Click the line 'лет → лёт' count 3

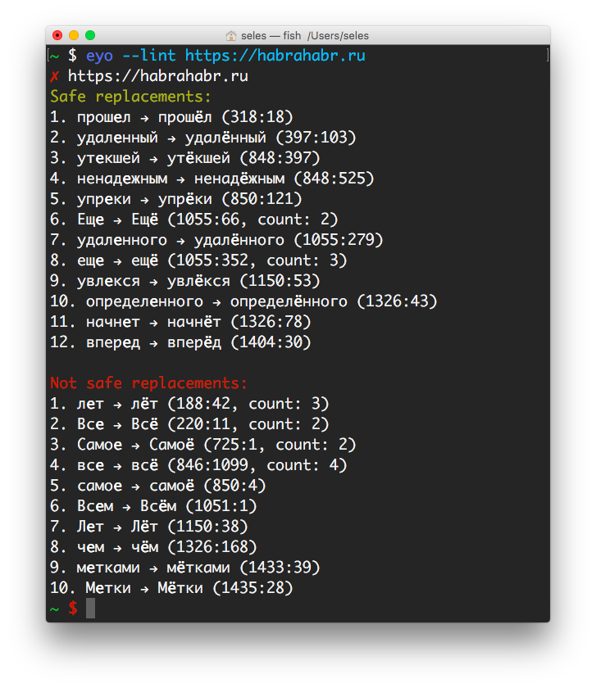(189, 404)
